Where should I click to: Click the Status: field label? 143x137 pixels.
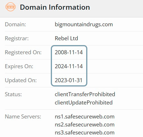(13, 94)
